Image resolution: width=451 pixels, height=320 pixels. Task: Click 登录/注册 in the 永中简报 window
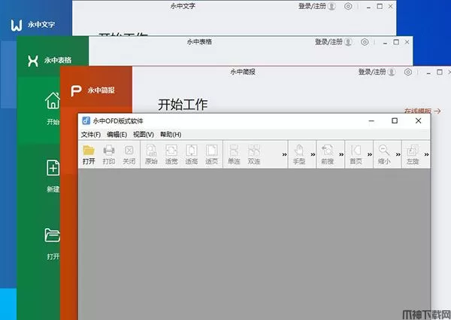point(372,72)
